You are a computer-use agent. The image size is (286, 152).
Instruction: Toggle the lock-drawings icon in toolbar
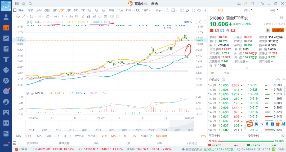click(x=94, y=16)
